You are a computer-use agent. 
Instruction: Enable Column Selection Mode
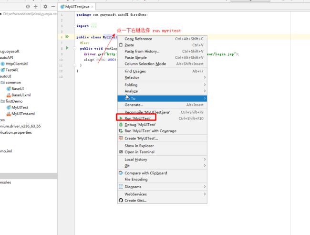click(162, 64)
